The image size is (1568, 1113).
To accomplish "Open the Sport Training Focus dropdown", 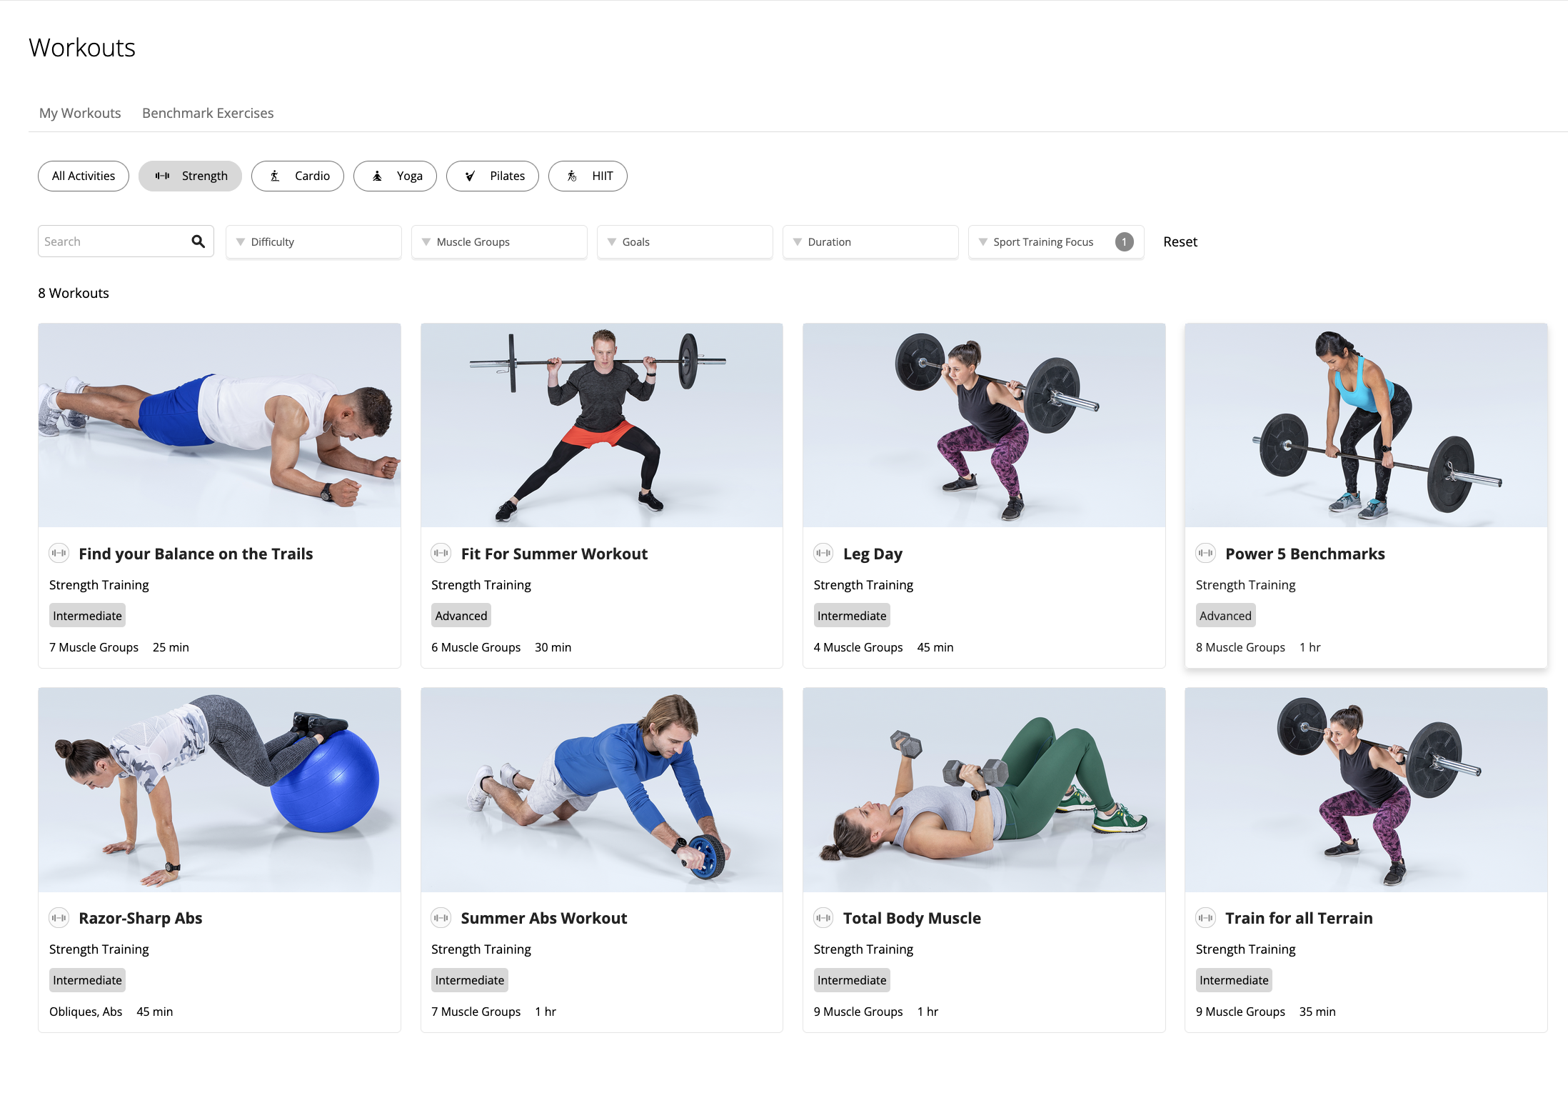I will (1055, 242).
